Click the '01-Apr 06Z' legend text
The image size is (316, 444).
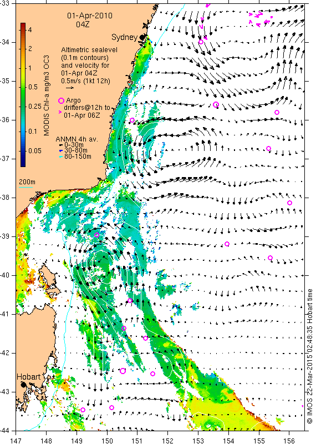(81, 115)
